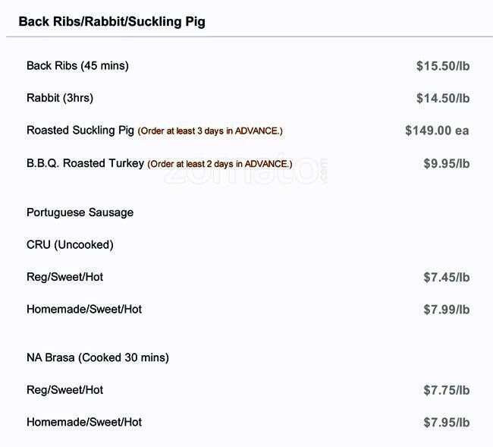Screen dimensions: 493x447
Task: Select the Back Ribs (45 mins) item
Action: (77, 66)
